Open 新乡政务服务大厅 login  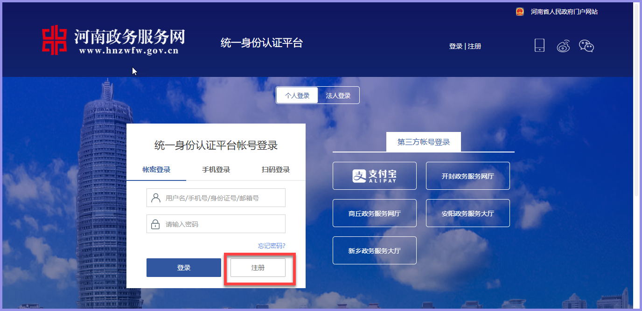coord(375,250)
